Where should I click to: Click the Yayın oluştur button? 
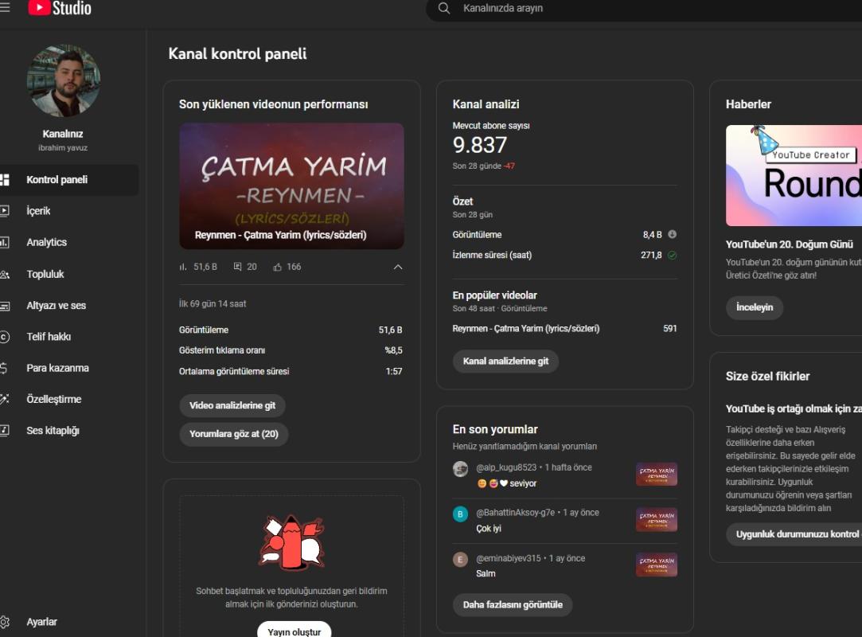[294, 631]
